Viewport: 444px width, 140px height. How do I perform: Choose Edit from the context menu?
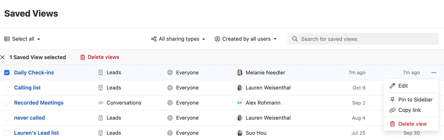pyautogui.click(x=411, y=86)
